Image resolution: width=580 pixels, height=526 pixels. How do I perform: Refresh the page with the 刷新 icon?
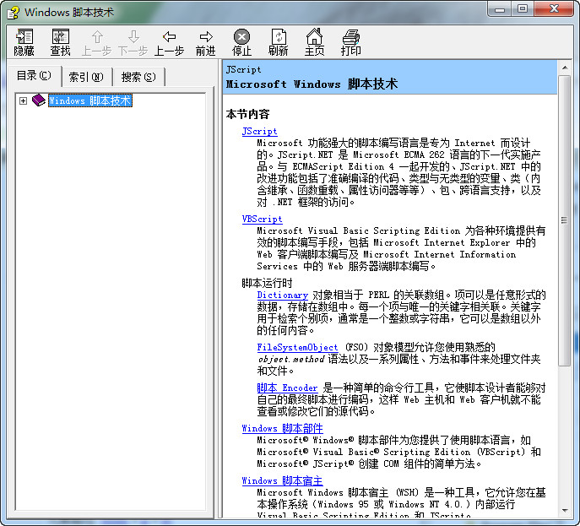(278, 42)
